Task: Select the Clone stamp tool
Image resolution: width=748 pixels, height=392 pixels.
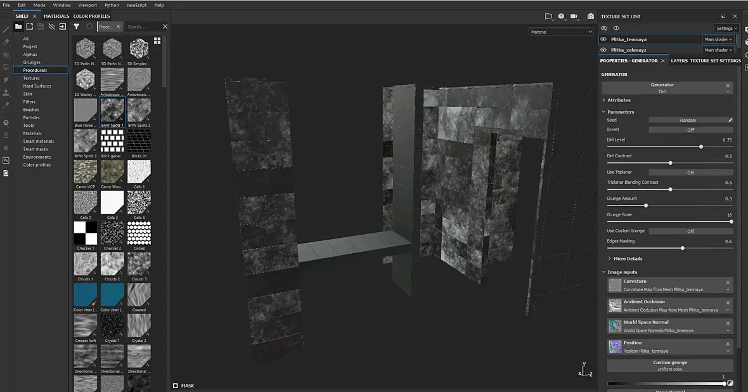Action: (6, 92)
